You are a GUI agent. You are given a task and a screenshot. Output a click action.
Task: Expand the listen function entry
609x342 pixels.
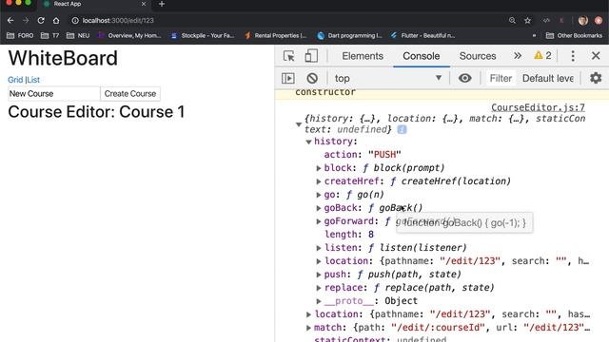click(319, 248)
